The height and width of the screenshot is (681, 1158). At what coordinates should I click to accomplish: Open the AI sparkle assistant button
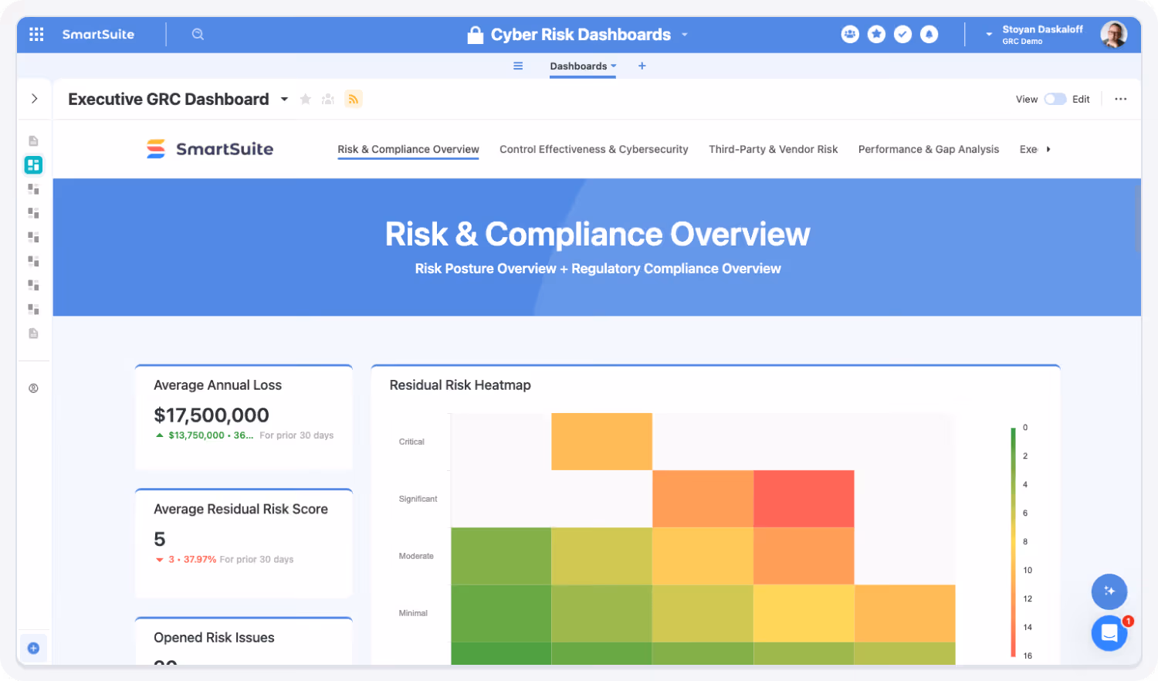point(1109,591)
